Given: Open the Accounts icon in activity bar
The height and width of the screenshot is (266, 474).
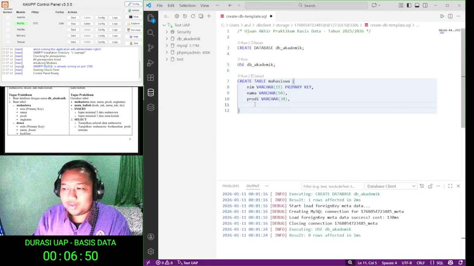Looking at the screenshot, I should (x=151, y=237).
